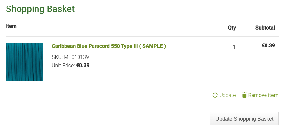
Task: Click the SKU code MT010139
Action: [x=76, y=57]
